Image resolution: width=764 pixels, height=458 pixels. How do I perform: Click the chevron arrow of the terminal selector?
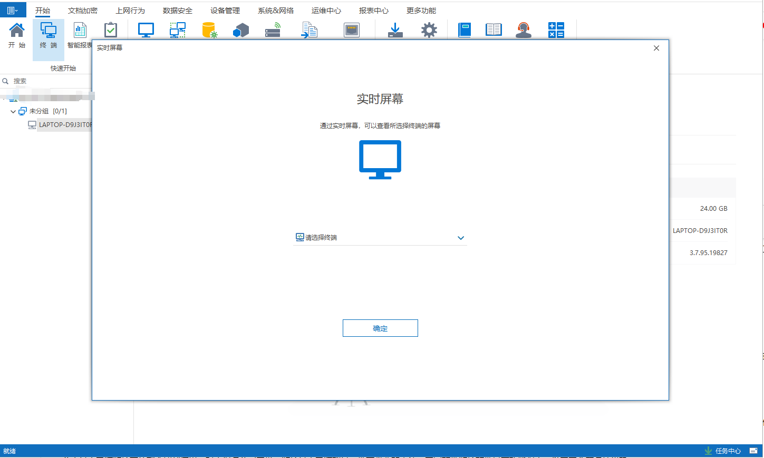coord(461,238)
